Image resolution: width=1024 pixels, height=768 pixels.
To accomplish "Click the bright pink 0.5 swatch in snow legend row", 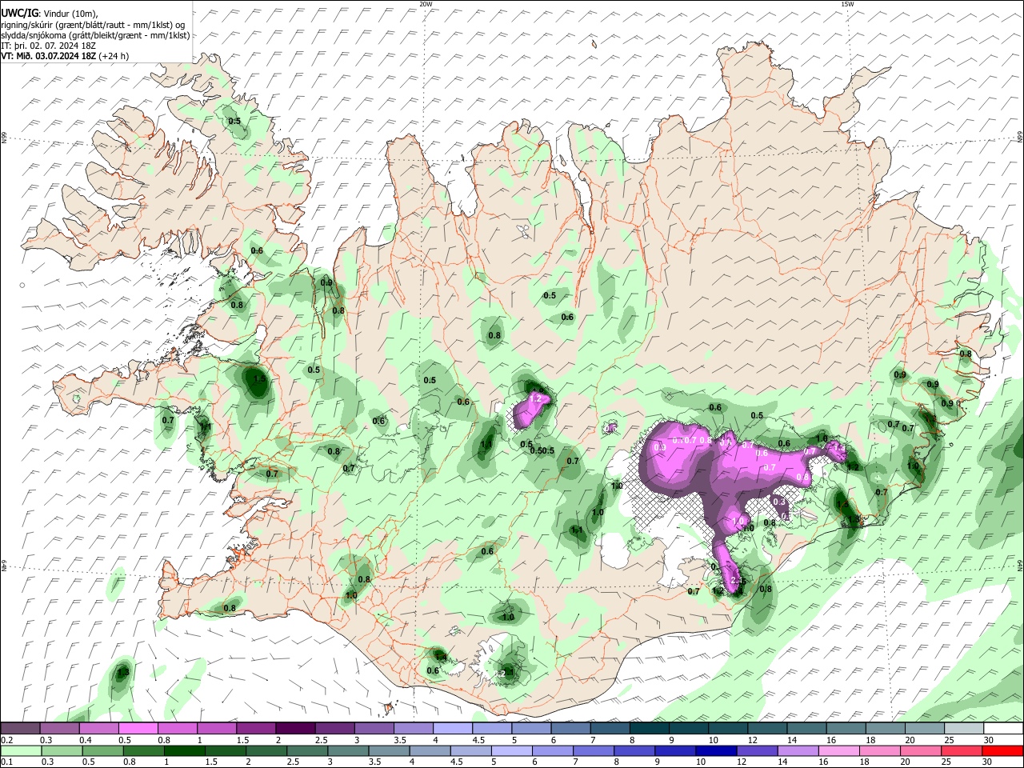I will (138, 728).
